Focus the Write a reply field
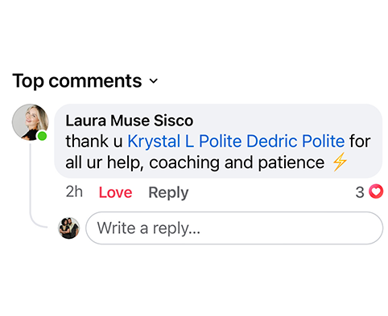388x316 pixels. click(x=234, y=228)
